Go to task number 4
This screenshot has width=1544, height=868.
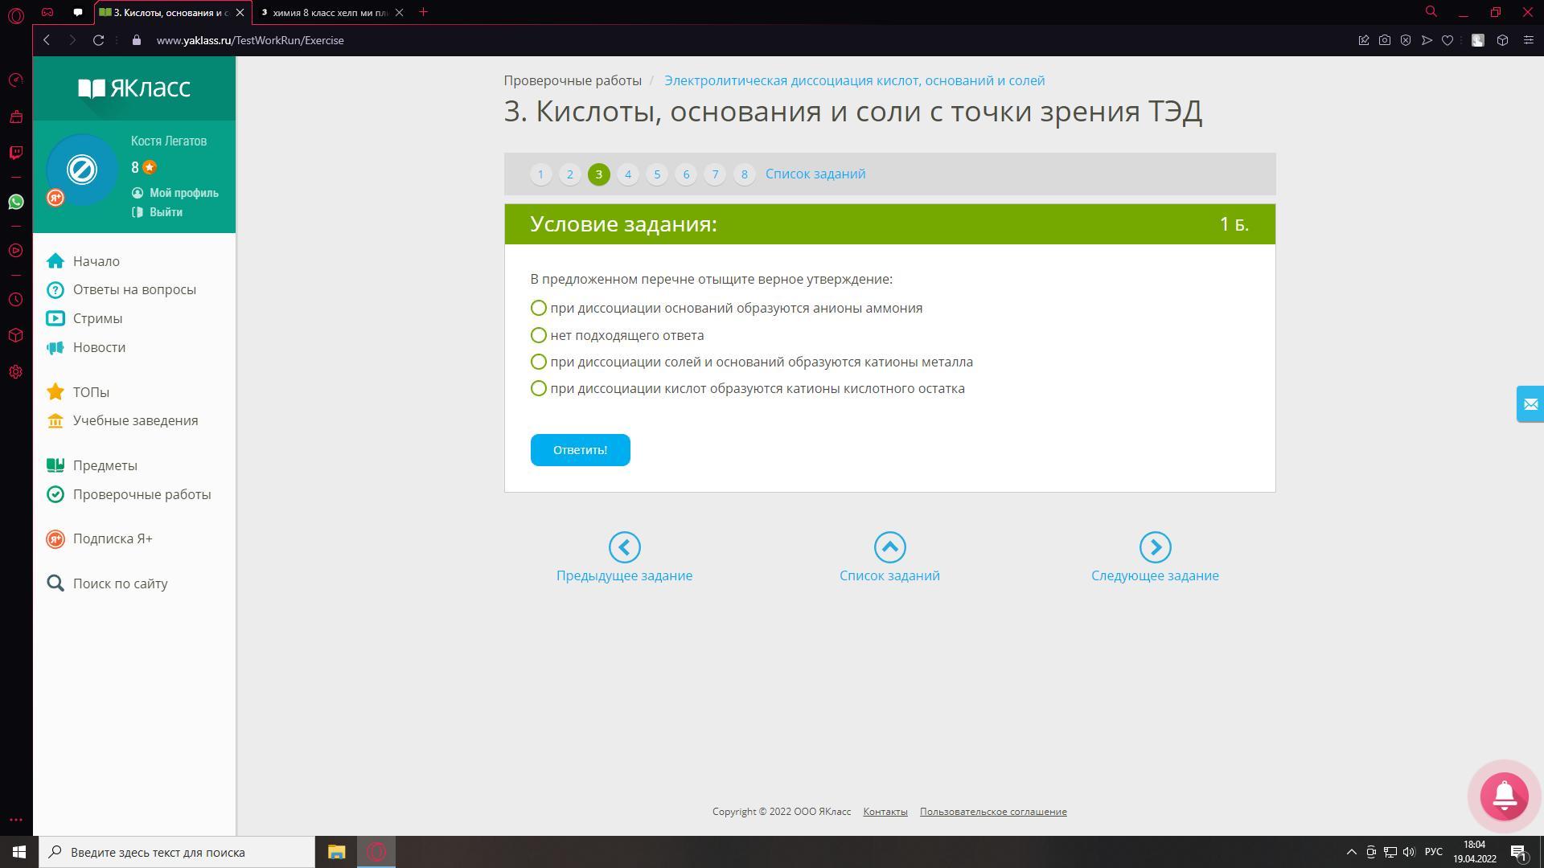click(x=628, y=174)
